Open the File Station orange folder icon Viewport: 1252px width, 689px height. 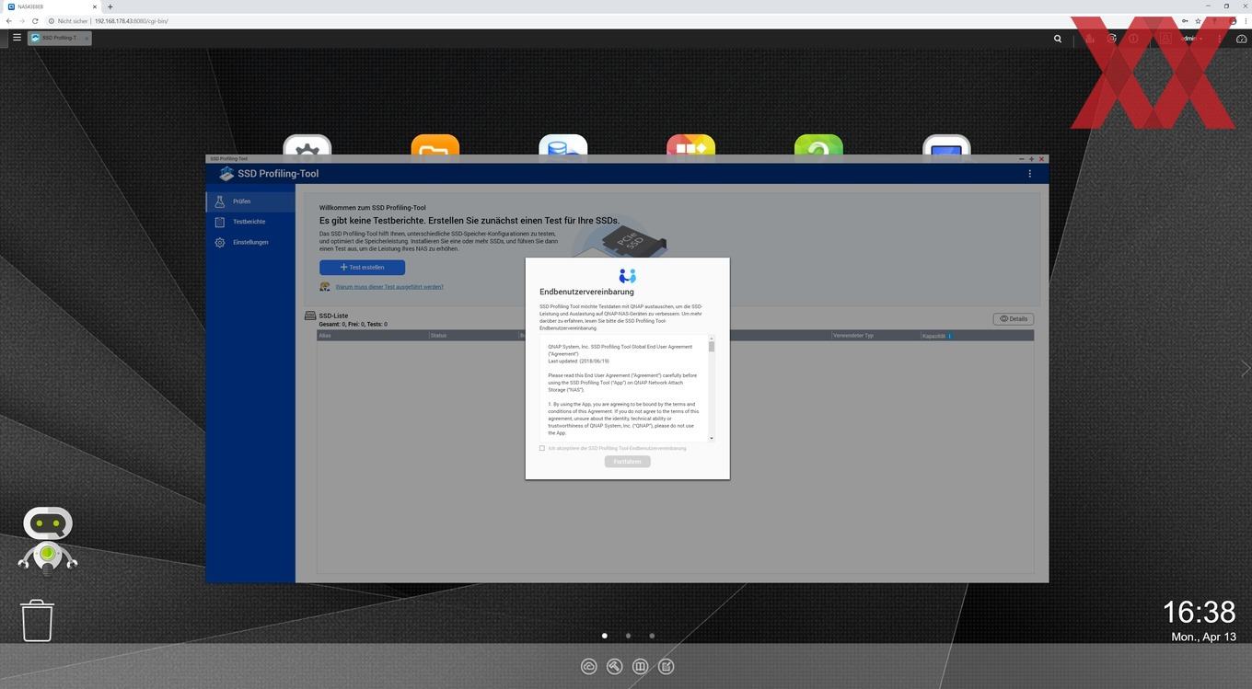(435, 147)
